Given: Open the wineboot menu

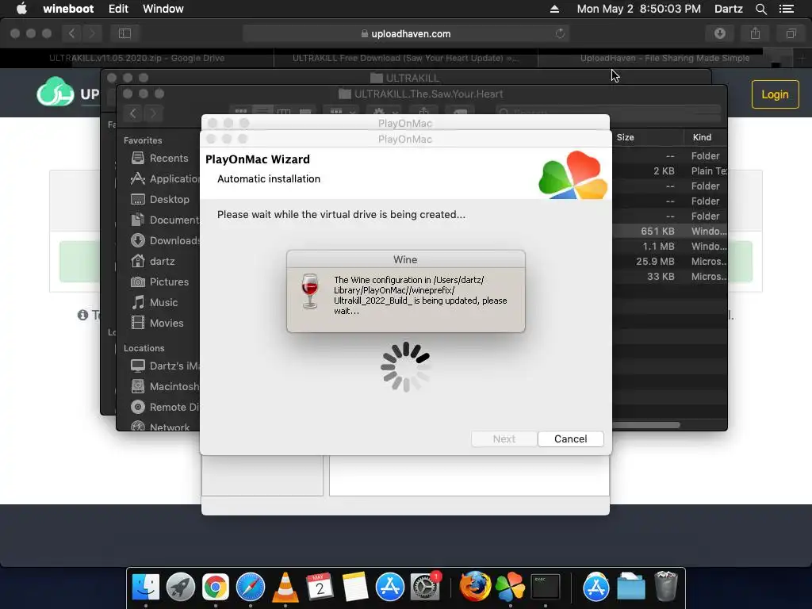Looking at the screenshot, I should 68,9.
